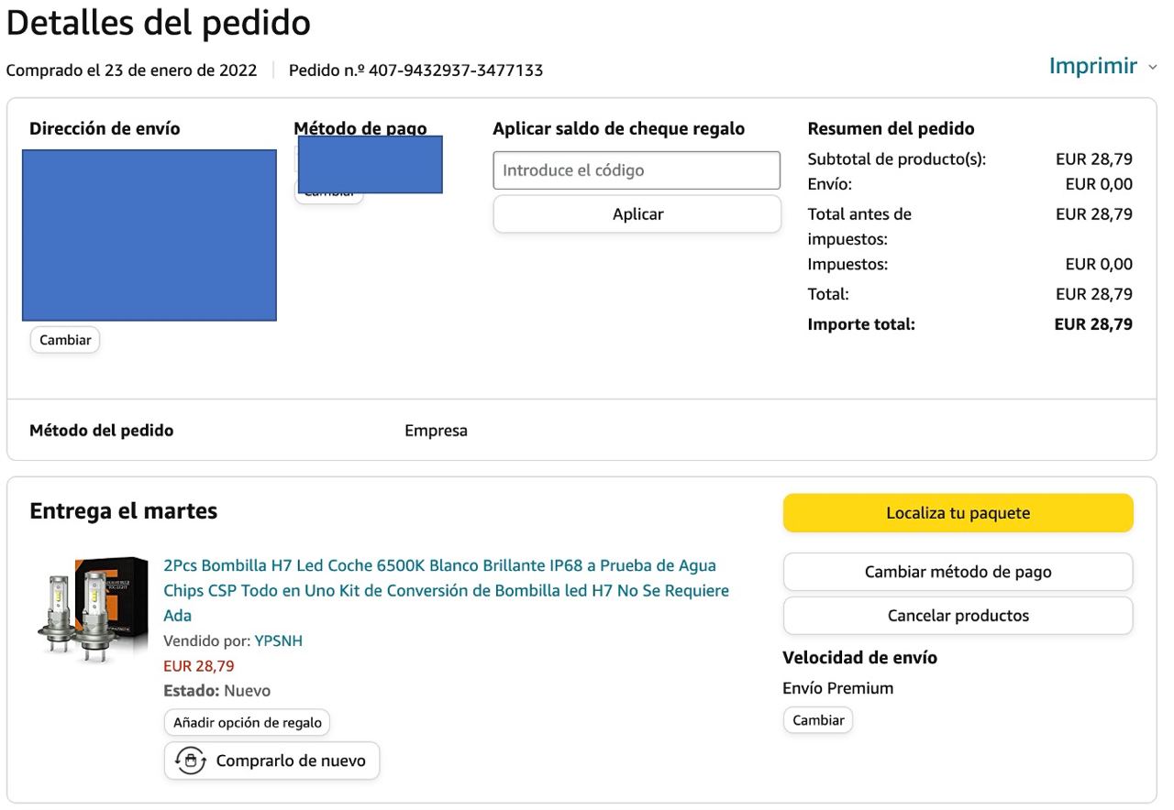Click the Imprimir print link
This screenshot has width=1174, height=810.
click(1092, 66)
